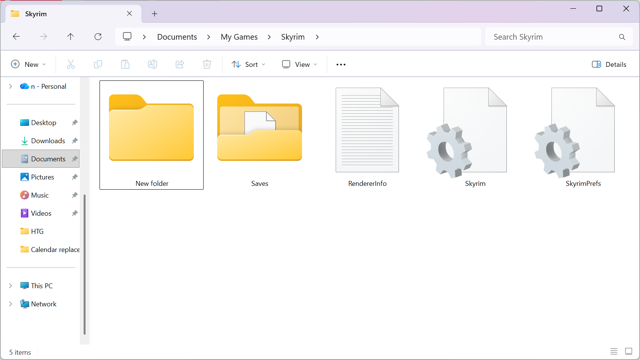Click the 5 items status bar text
This screenshot has height=360, width=640.
click(20, 352)
